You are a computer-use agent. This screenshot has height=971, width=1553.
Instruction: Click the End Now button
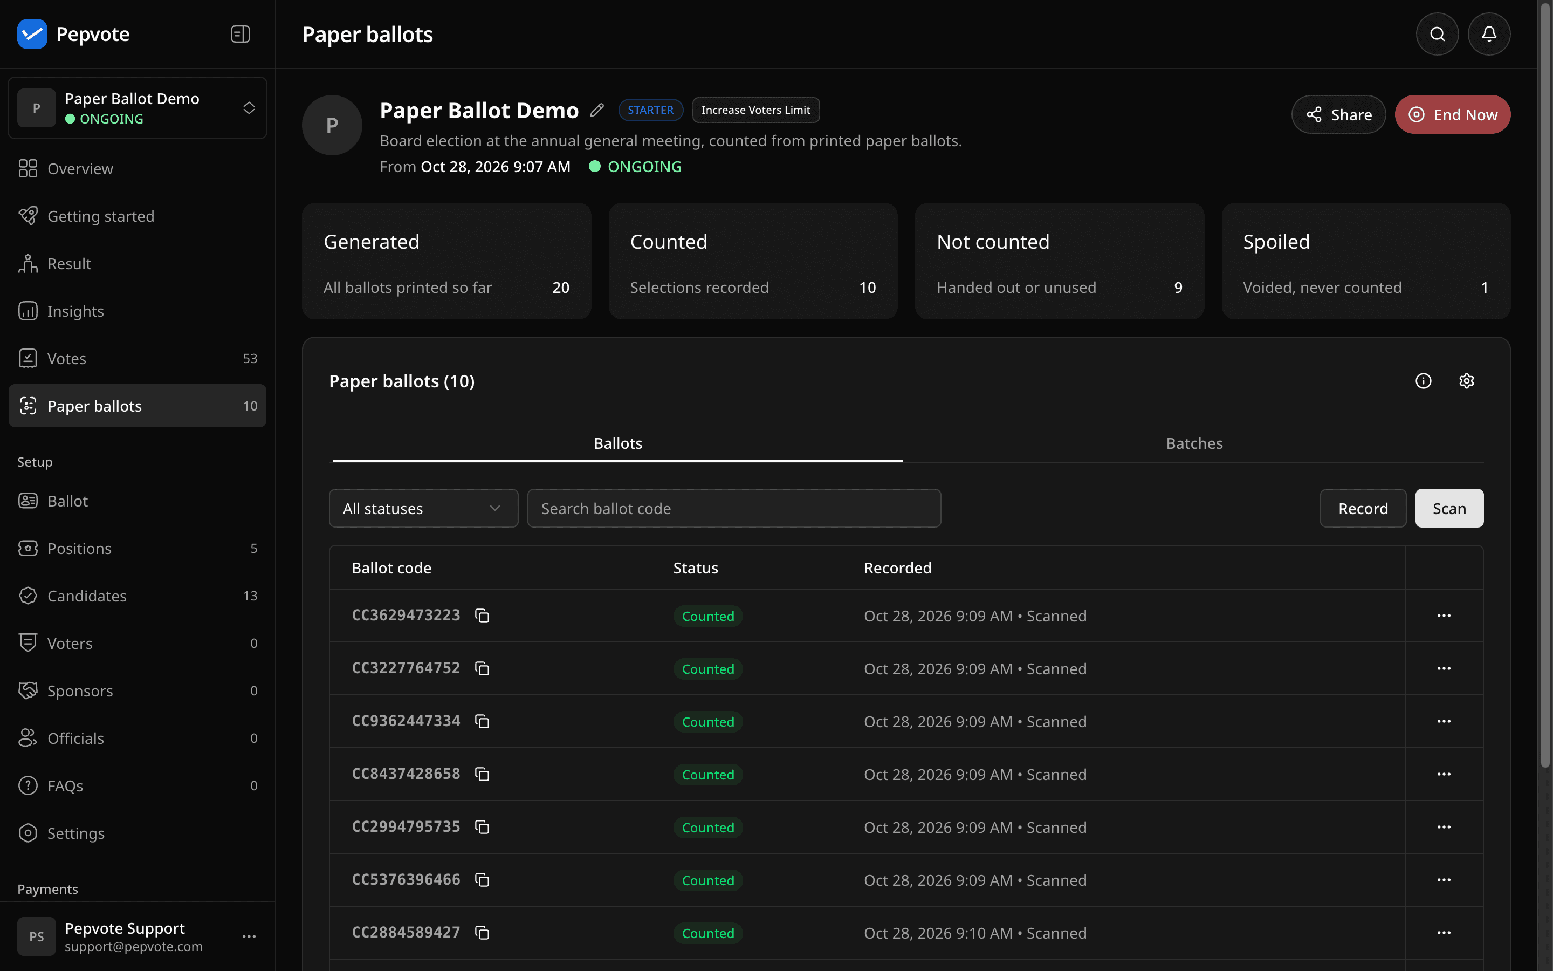coord(1452,114)
